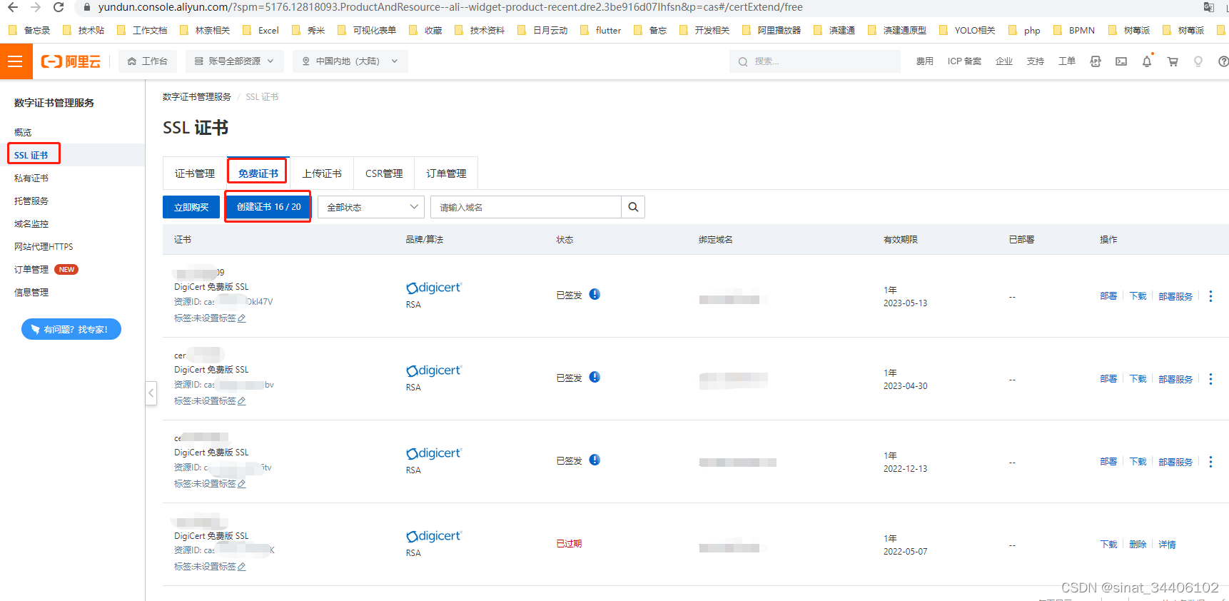Image resolution: width=1229 pixels, height=601 pixels.
Task: Open the 工作台 workbench button
Action: click(148, 61)
